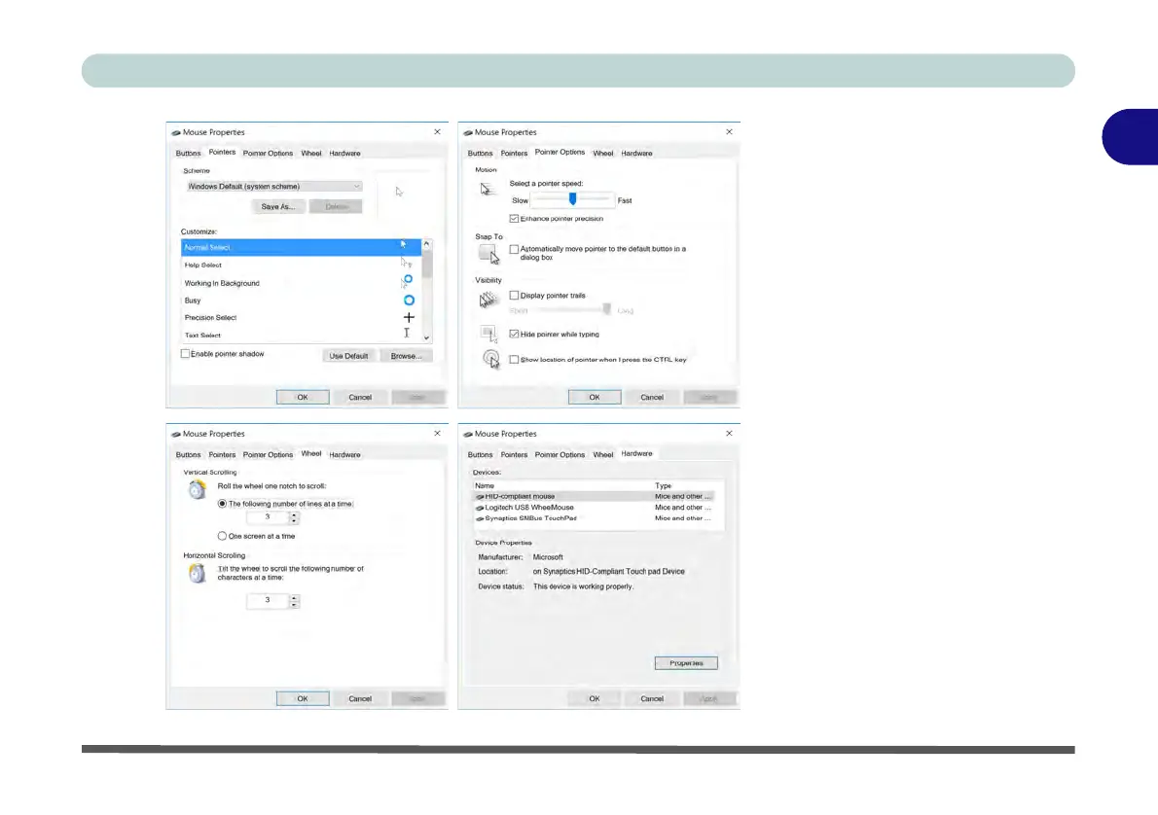Click the Save As button

[x=277, y=207]
